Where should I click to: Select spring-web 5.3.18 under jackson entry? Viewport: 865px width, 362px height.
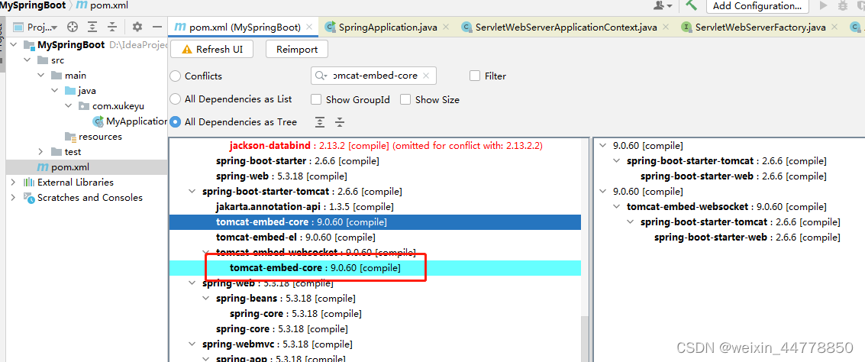coord(282,176)
